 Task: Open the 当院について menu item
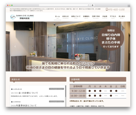76,17
